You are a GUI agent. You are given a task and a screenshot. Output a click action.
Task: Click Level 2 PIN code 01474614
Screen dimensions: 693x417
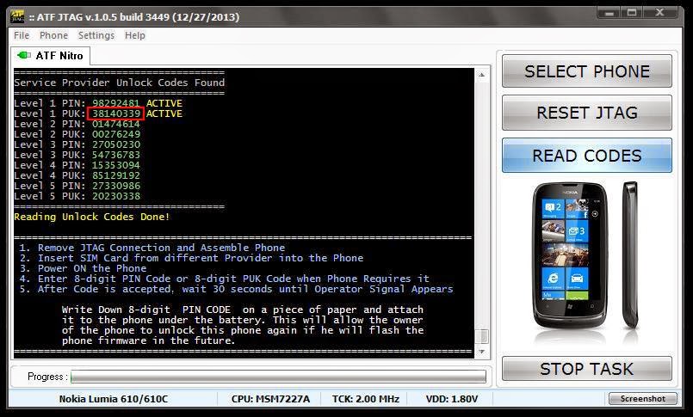pyautogui.click(x=116, y=124)
